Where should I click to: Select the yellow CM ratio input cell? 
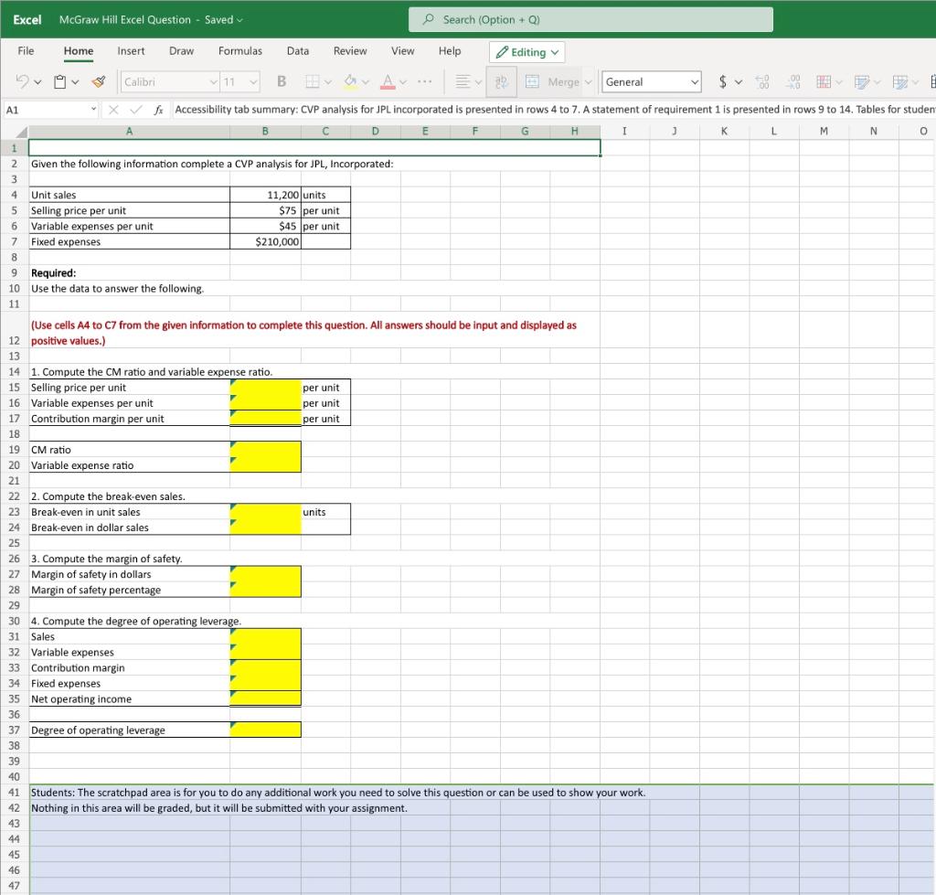pos(264,449)
